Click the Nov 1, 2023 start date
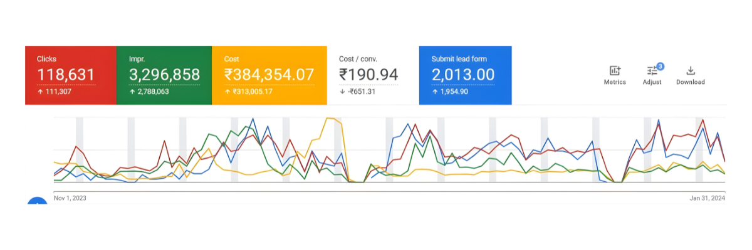The width and height of the screenshot is (752, 250). pyautogui.click(x=70, y=198)
